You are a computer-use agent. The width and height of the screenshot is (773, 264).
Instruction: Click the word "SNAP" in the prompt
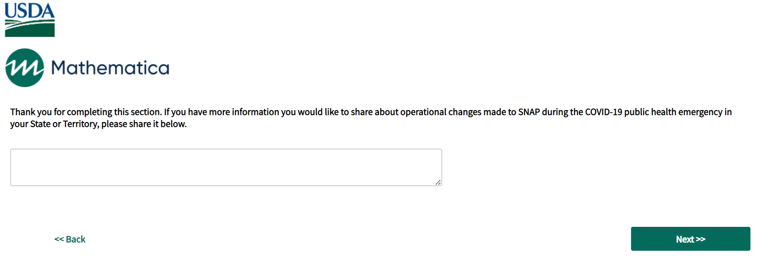529,112
